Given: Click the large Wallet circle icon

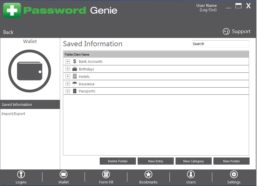Looking at the screenshot, I should [x=30, y=71].
